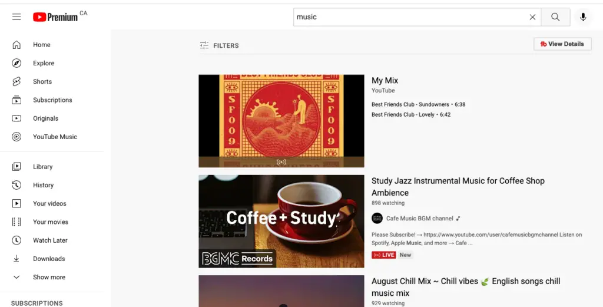Click the Cafe Music BGM channel avatar
This screenshot has width=603, height=307.
tap(377, 218)
